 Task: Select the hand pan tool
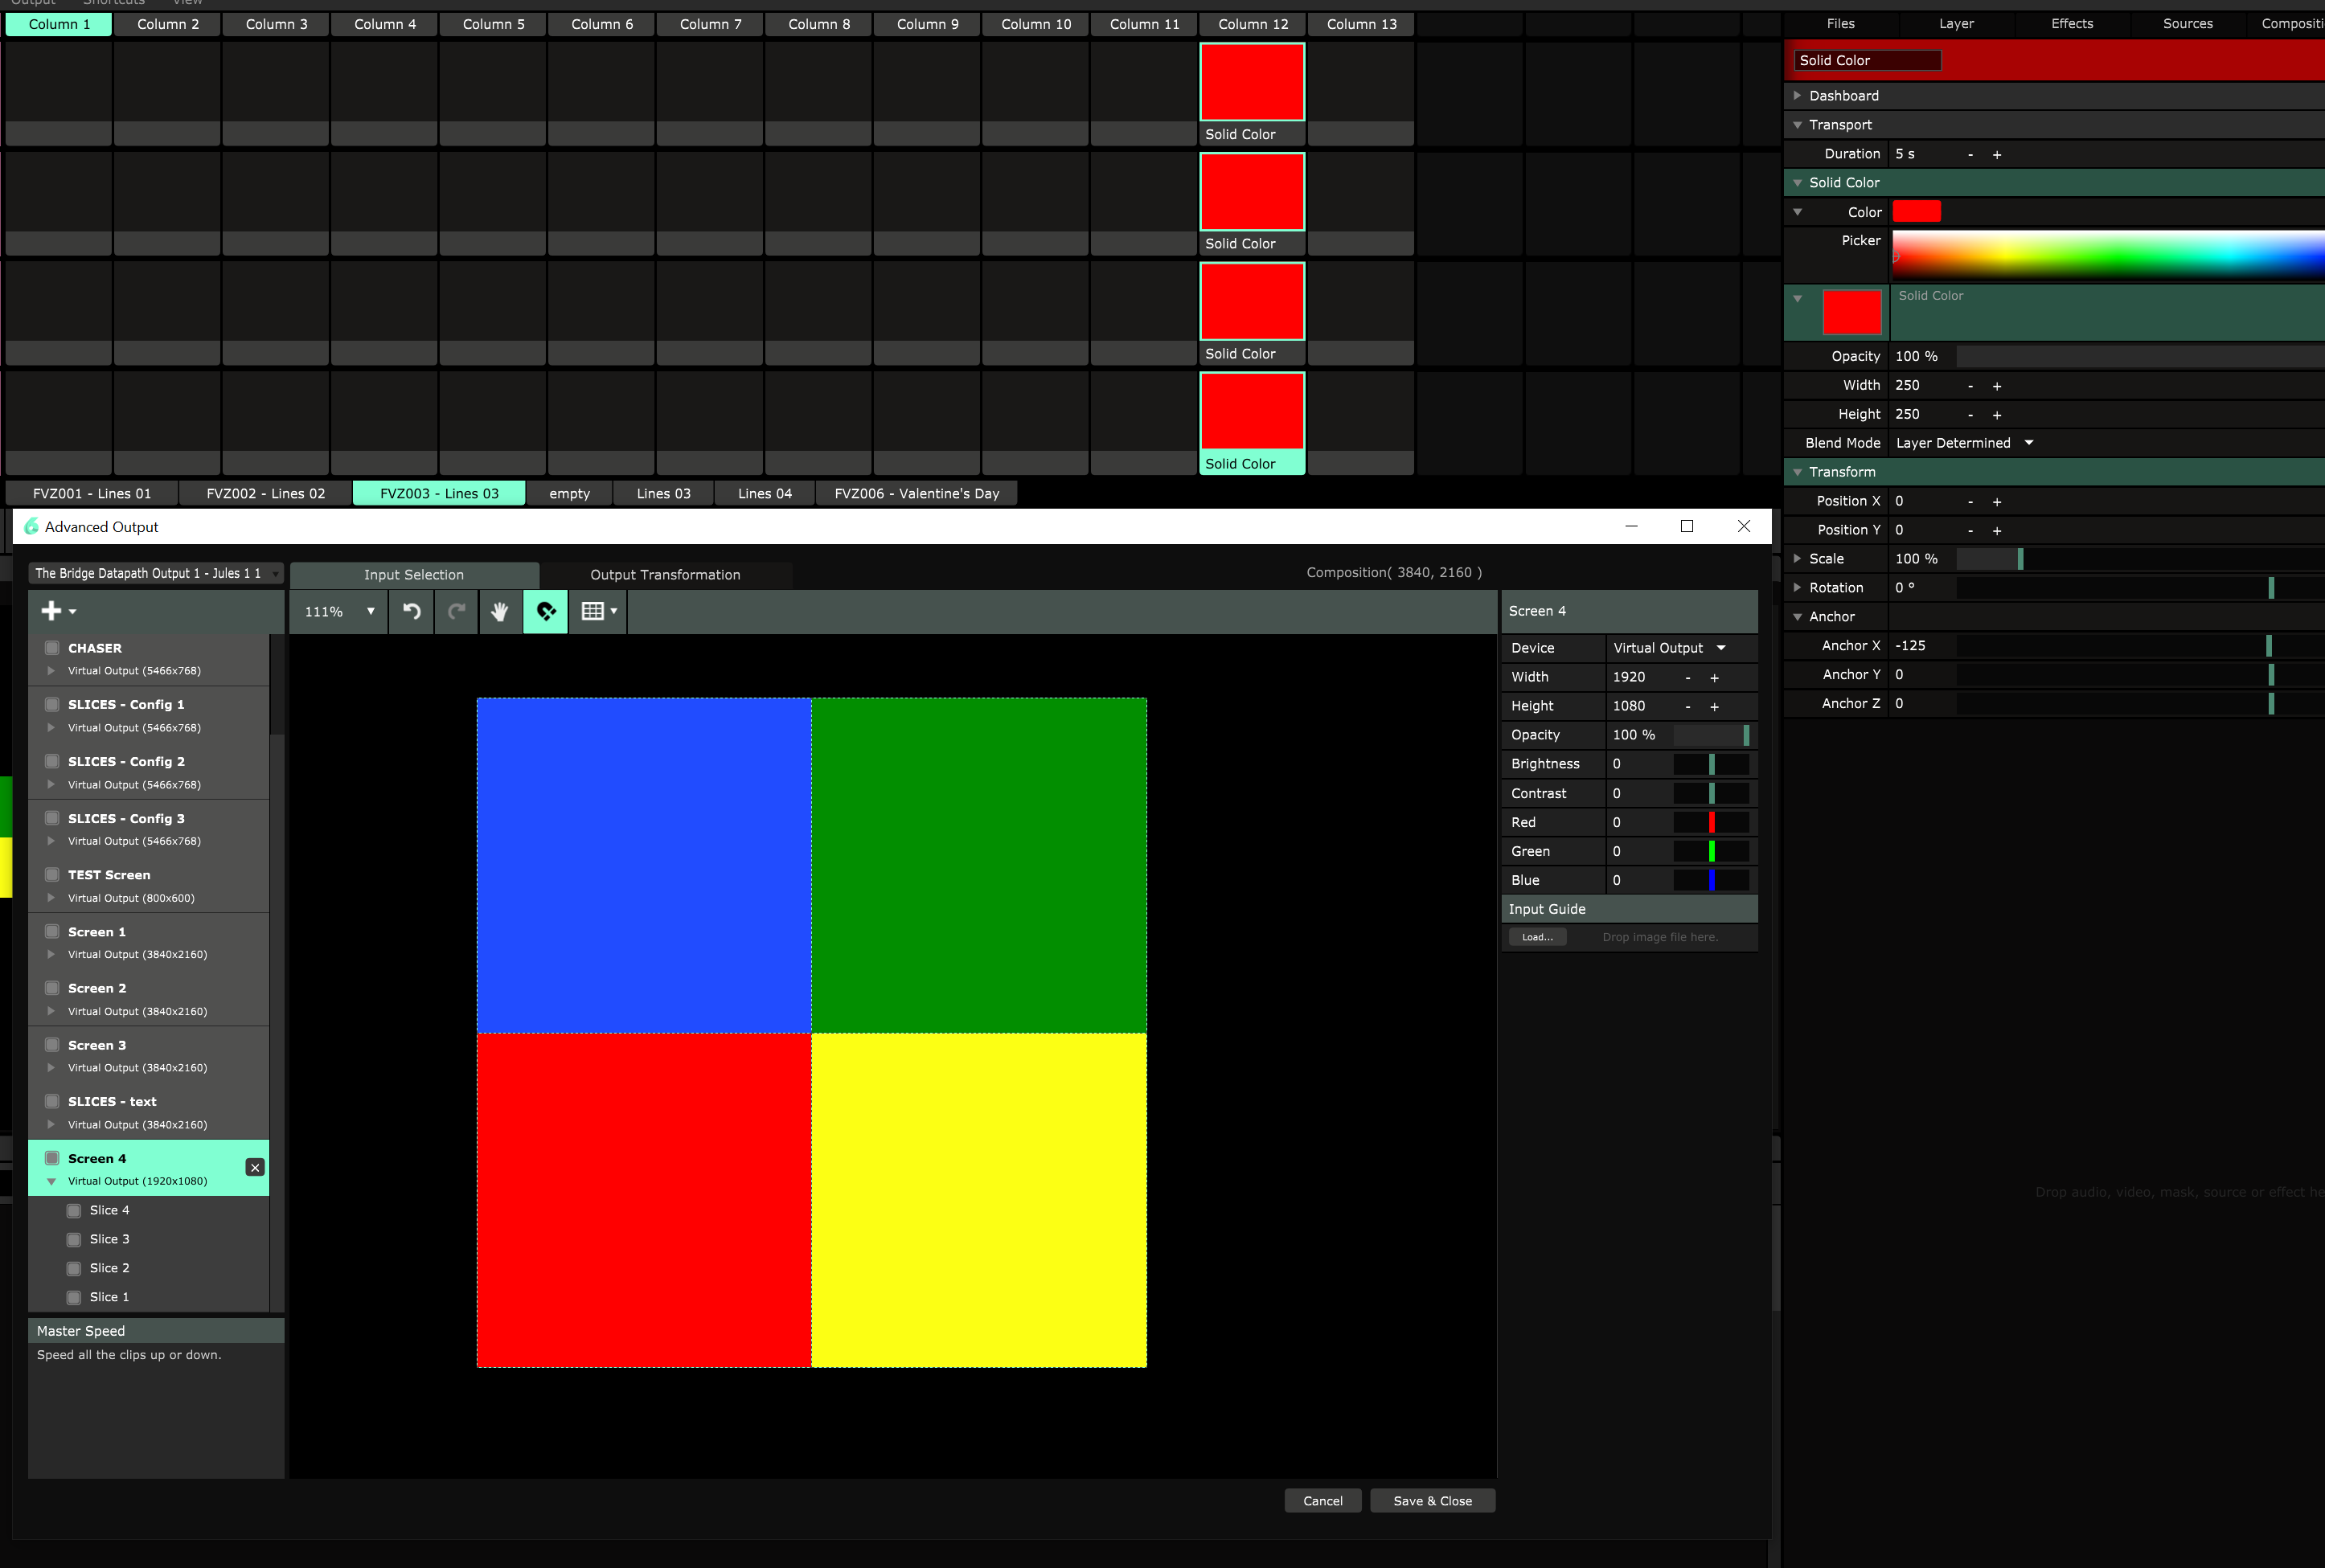(500, 611)
